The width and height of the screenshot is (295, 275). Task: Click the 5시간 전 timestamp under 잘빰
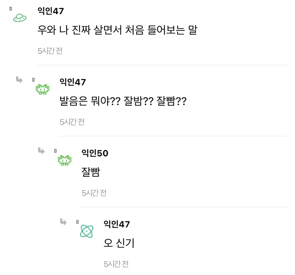[x=94, y=193]
